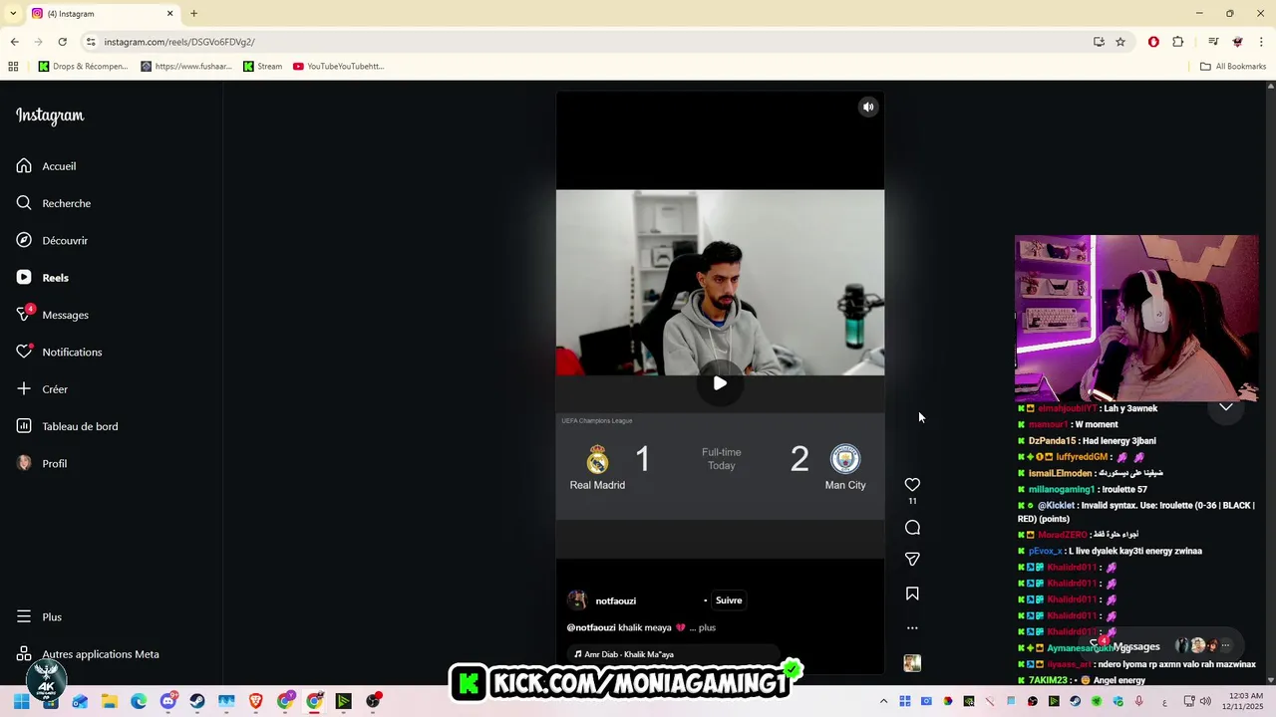1276x717 pixels.
Task: Open reel more options (three dots)
Action: 912,628
